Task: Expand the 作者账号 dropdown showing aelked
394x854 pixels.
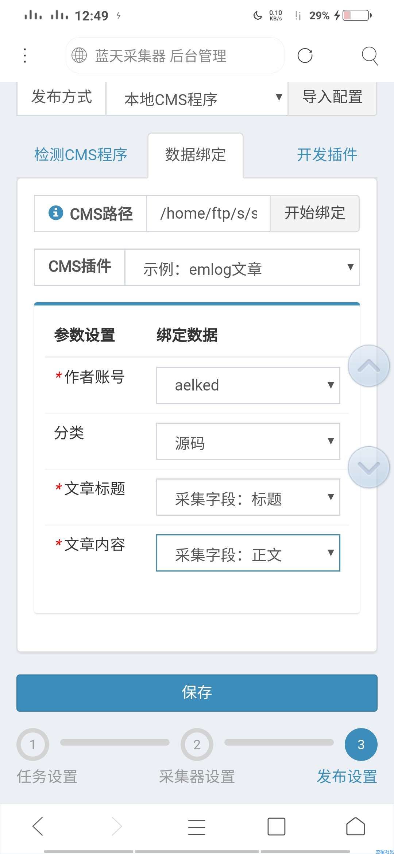Action: [x=248, y=385]
